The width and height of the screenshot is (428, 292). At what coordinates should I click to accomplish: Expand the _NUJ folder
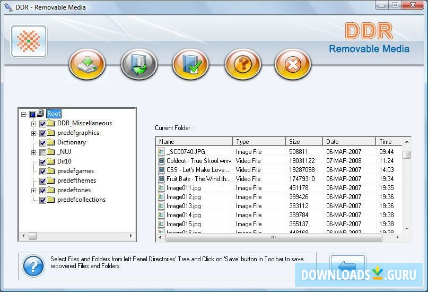pyautogui.click(x=33, y=152)
